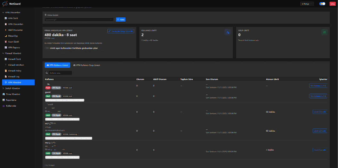Open the Firma Seçimi dropdown
The width and height of the screenshot is (338, 168).
tap(79, 20)
